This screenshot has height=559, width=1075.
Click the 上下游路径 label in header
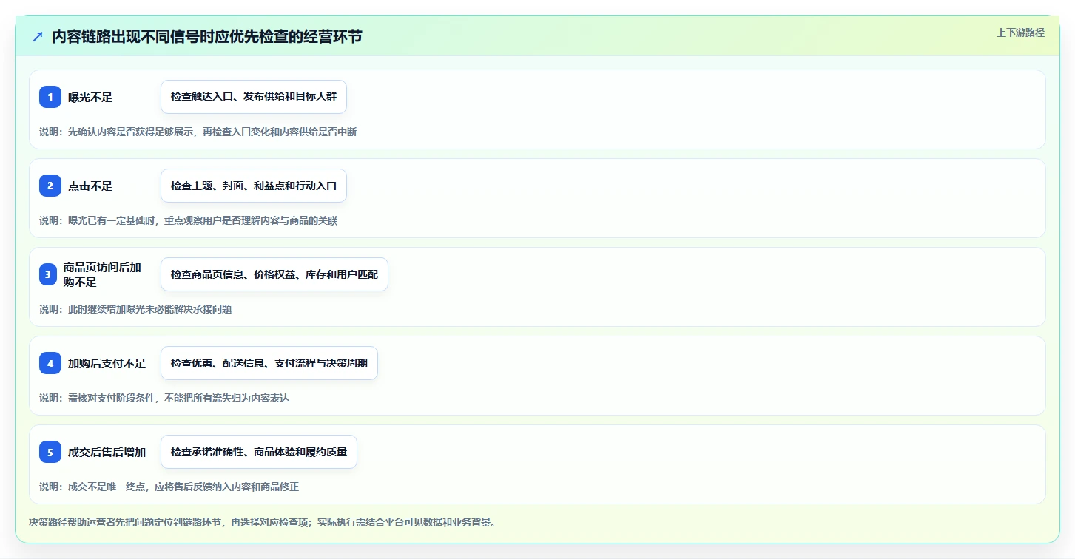[1020, 33]
